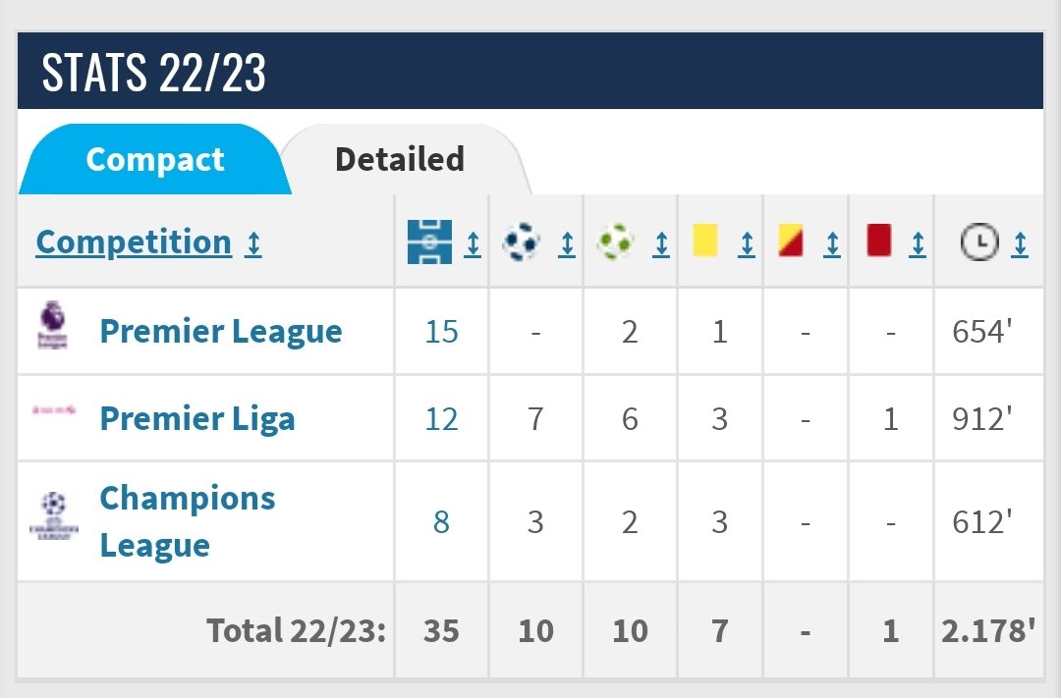Switch to the Detailed tab
The image size is (1061, 698).
[x=400, y=160]
